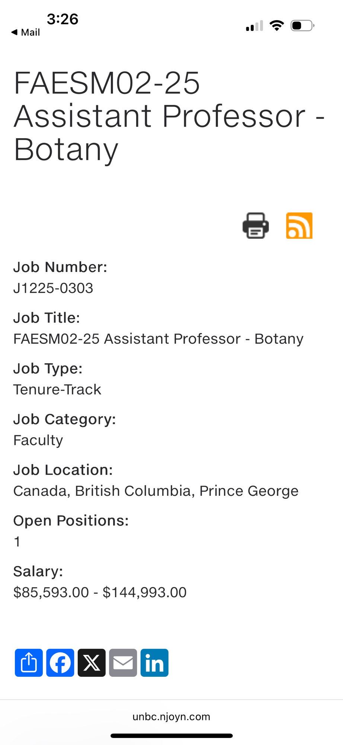Tap the salary range text

pos(100,592)
